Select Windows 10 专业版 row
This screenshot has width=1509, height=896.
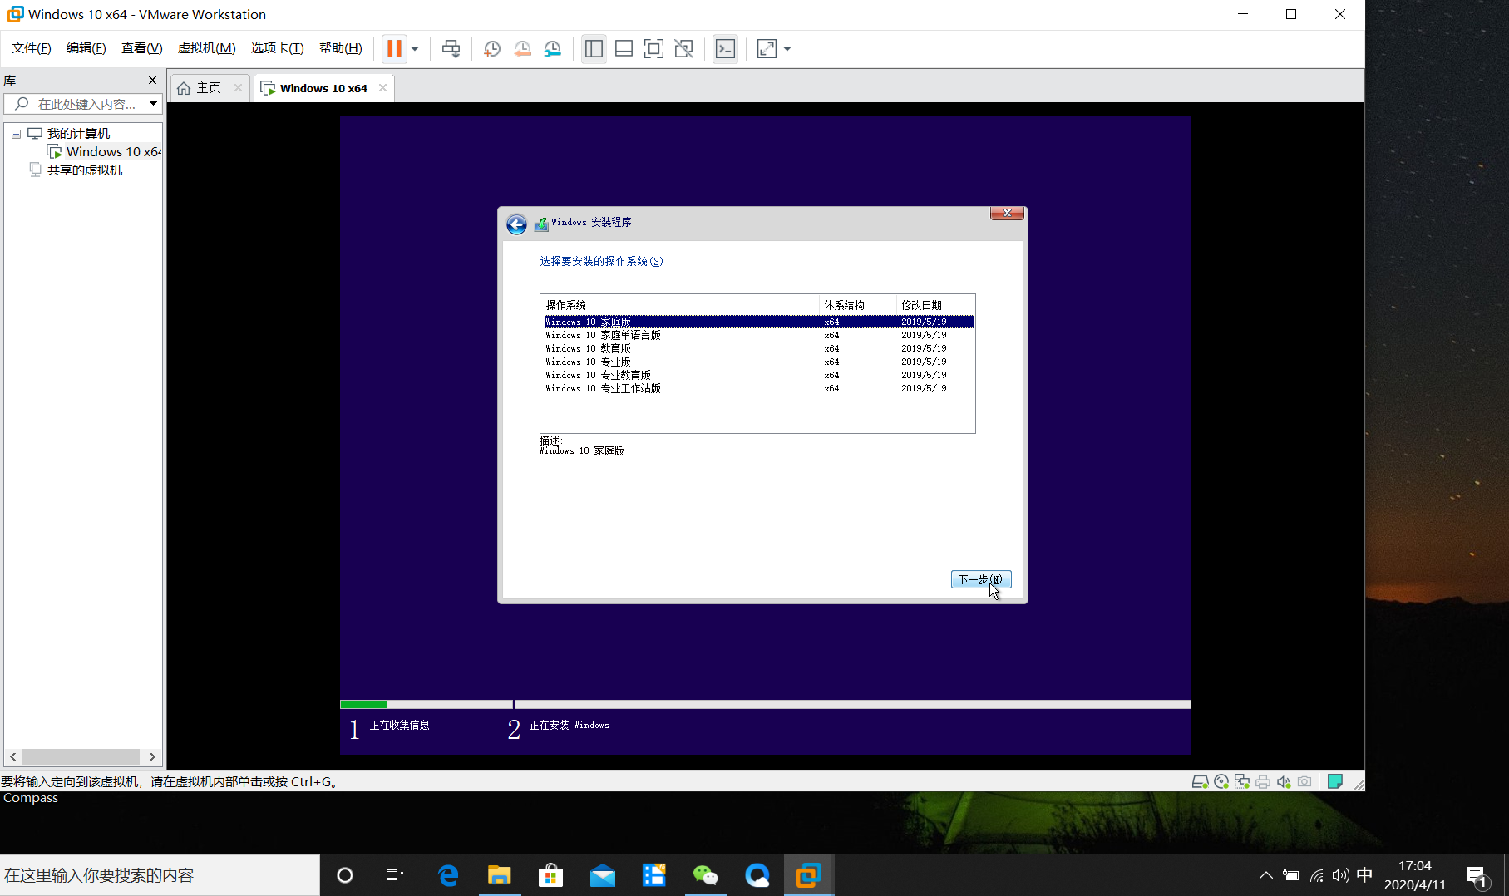coord(758,362)
